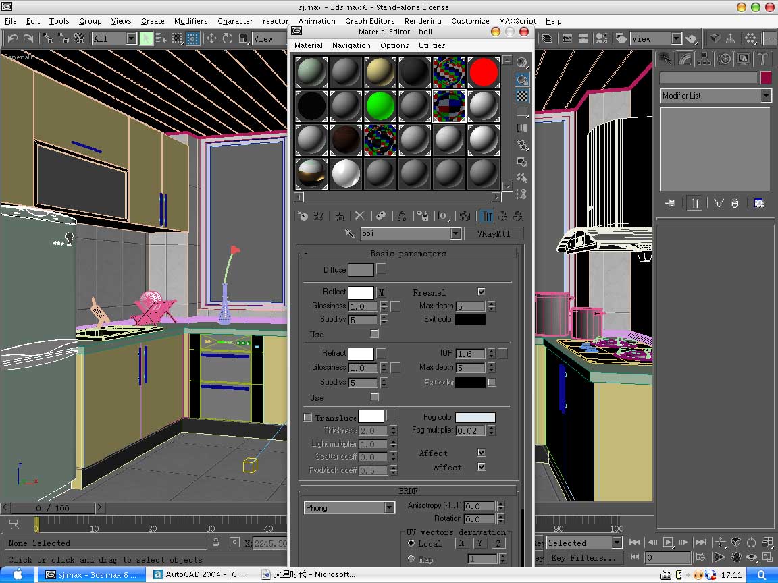
Task: Click Reset Map/Mtl (X) icon
Action: [x=360, y=216]
